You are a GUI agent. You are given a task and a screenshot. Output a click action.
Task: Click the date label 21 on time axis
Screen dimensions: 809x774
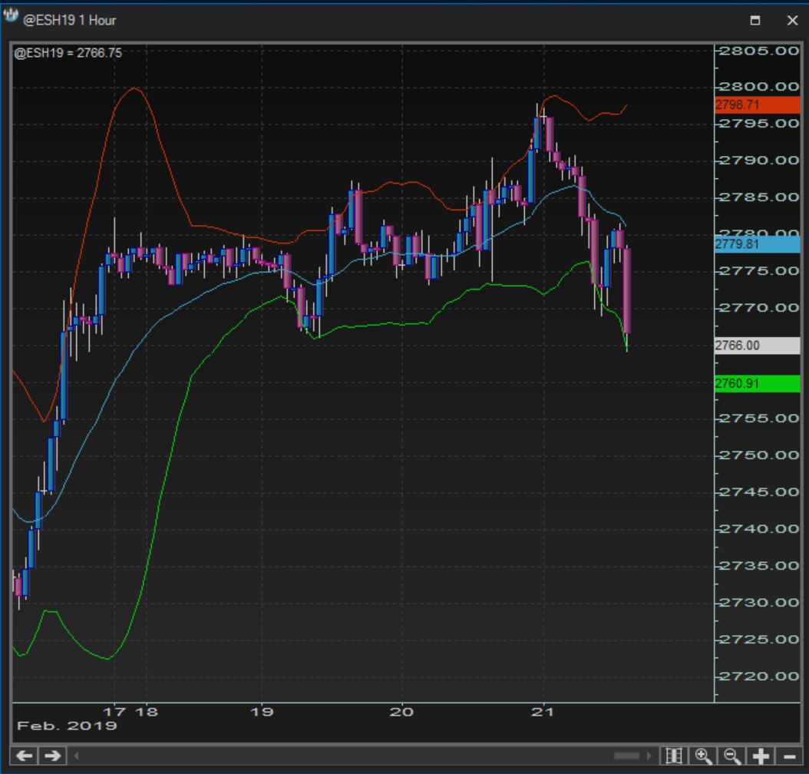point(542,712)
